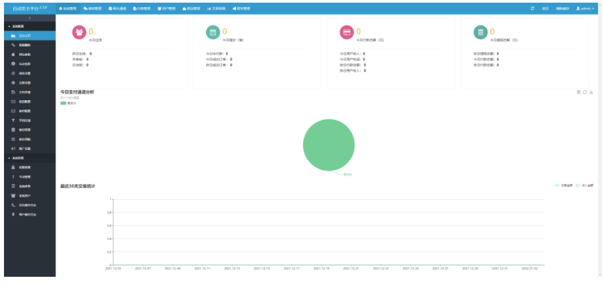Click the green database coins icon
The width and height of the screenshot is (604, 298).
(480, 33)
